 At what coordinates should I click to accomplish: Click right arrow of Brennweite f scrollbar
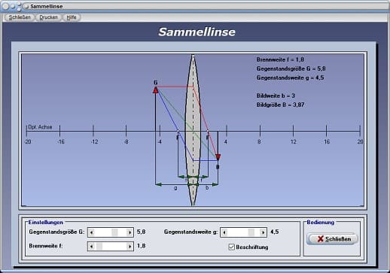pyautogui.click(x=129, y=247)
